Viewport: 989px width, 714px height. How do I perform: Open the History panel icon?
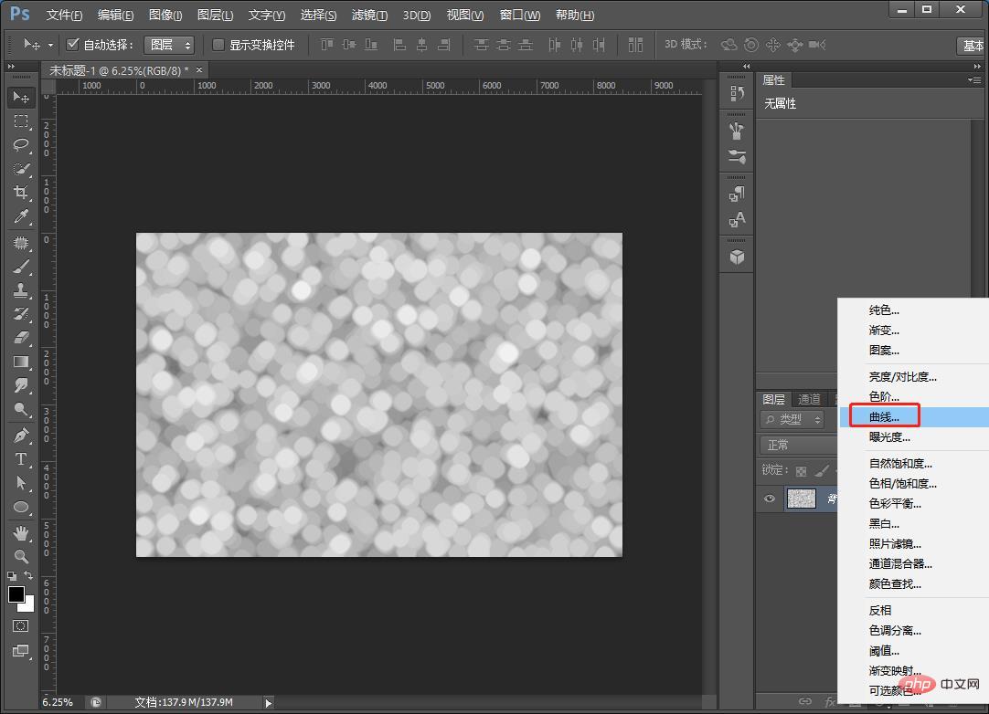(737, 93)
